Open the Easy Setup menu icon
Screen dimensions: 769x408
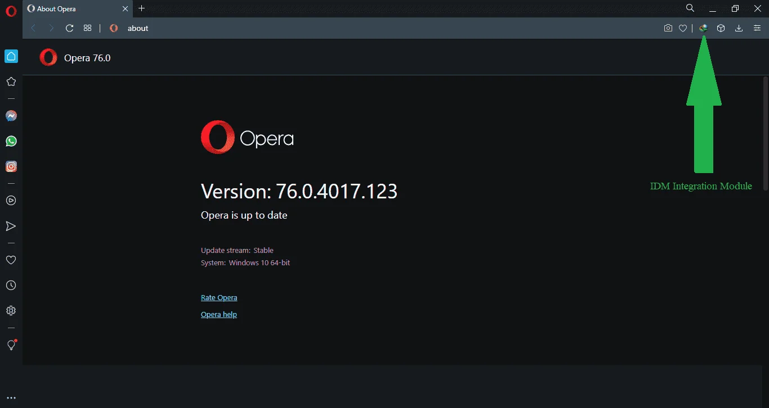point(757,28)
